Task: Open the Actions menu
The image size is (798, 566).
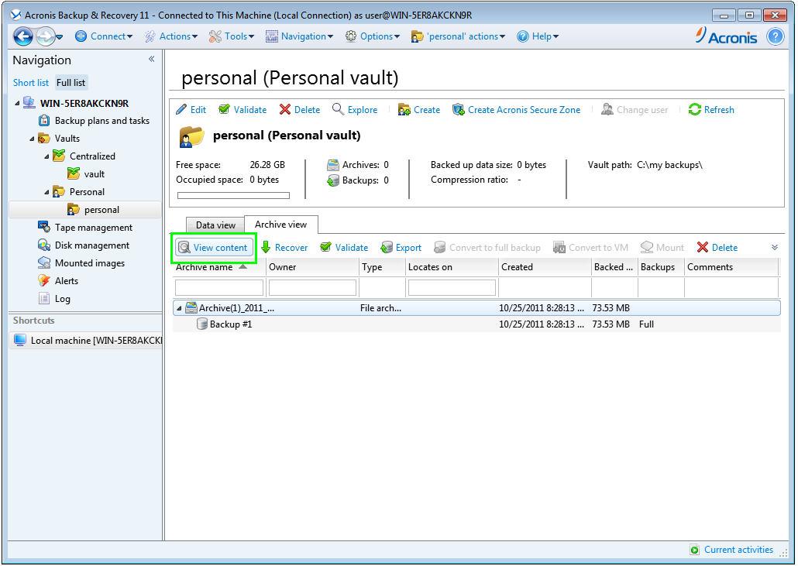Action: (x=171, y=36)
